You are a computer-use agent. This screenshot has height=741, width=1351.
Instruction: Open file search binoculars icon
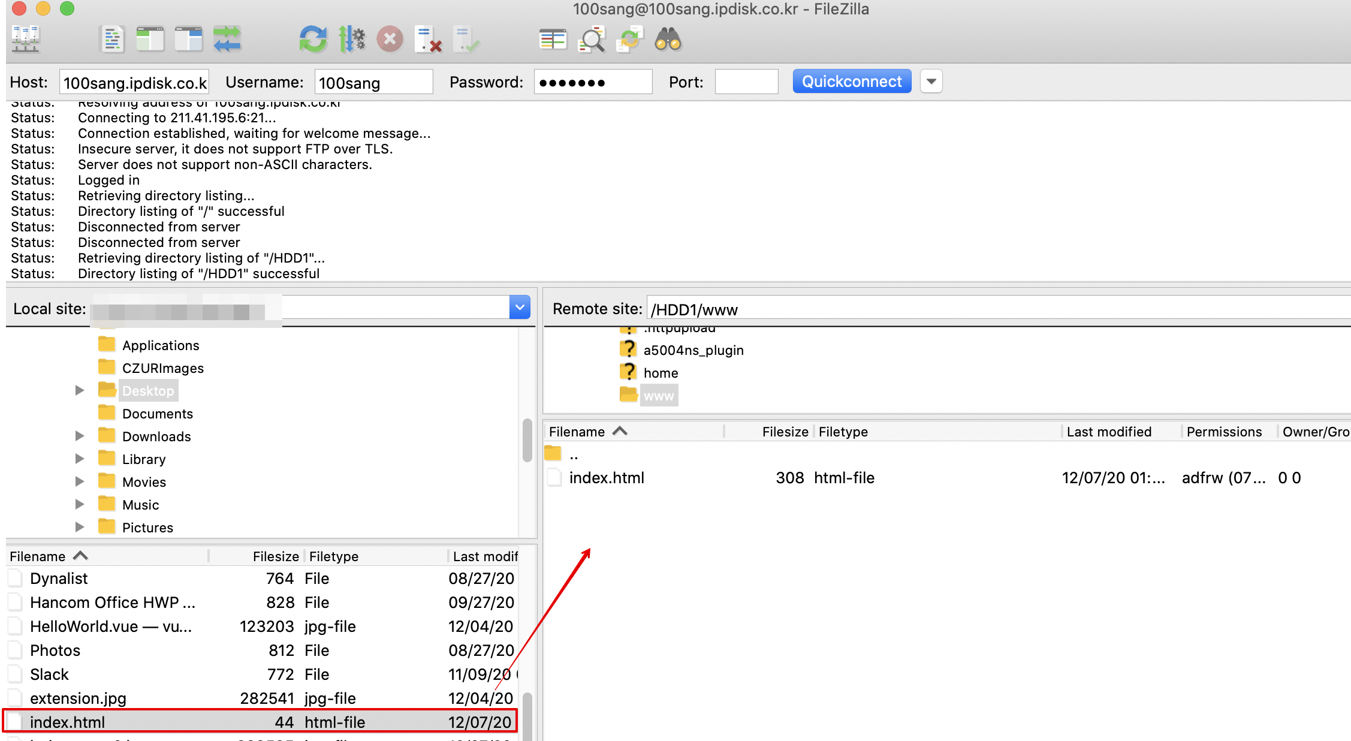pyautogui.click(x=668, y=40)
